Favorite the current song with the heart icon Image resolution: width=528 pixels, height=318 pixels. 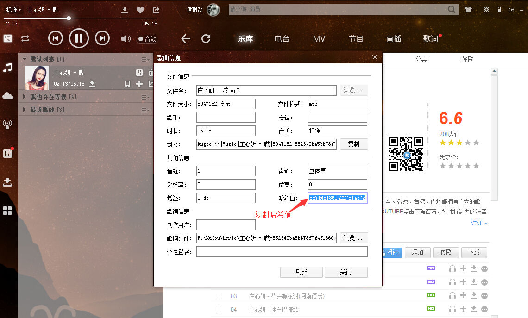click(x=140, y=10)
